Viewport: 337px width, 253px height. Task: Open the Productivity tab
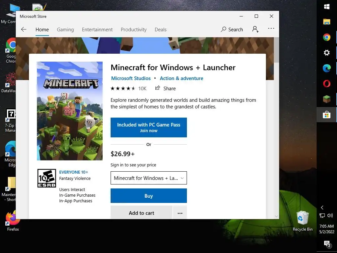(x=134, y=29)
